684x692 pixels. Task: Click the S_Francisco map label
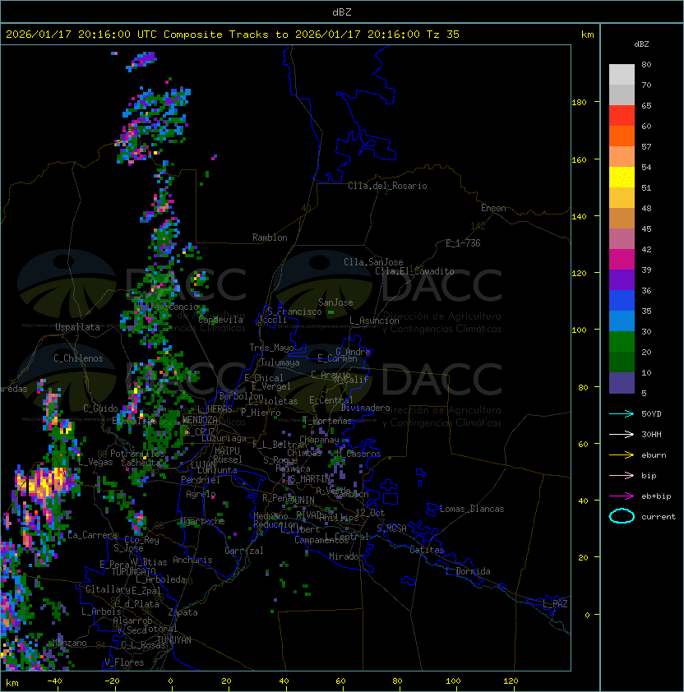(x=294, y=311)
